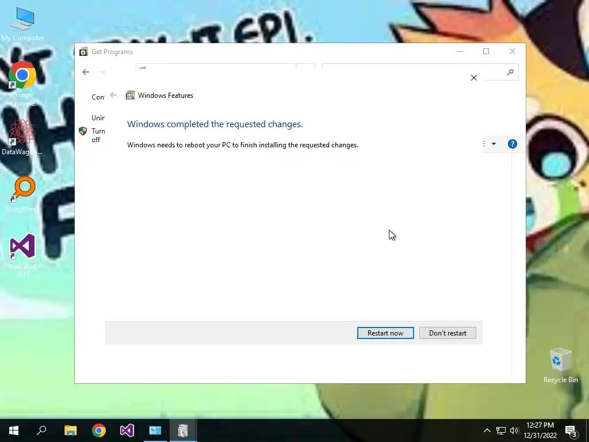The image size is (589, 442).
Task: Select the active Windows Features taskbar item
Action: [x=183, y=430]
